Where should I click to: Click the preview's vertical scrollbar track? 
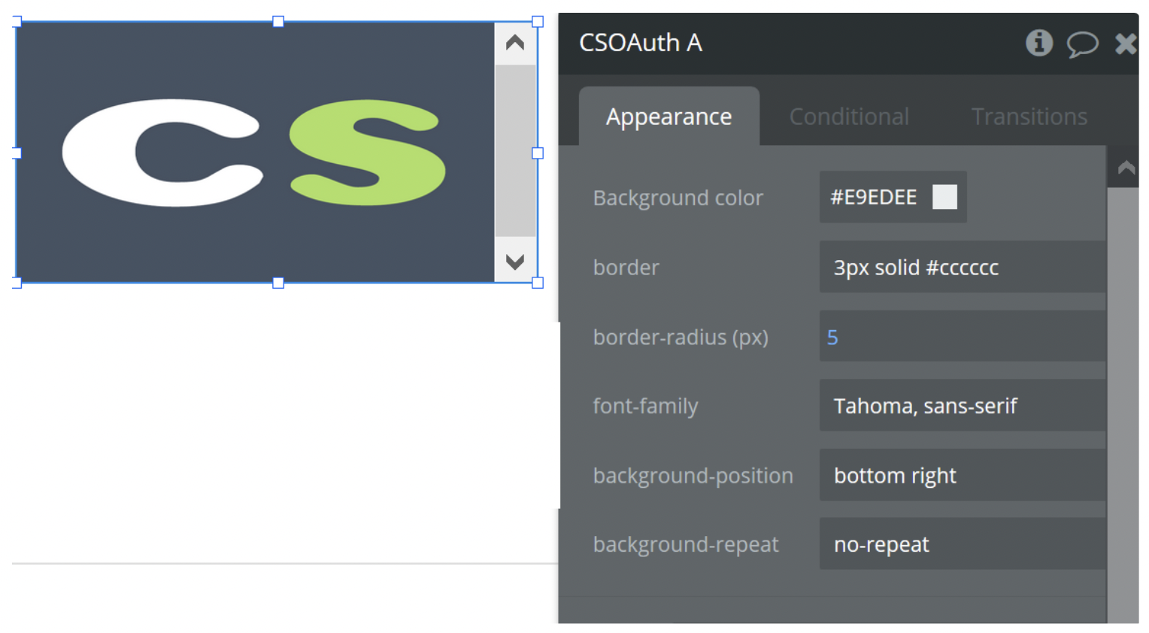tap(515, 150)
